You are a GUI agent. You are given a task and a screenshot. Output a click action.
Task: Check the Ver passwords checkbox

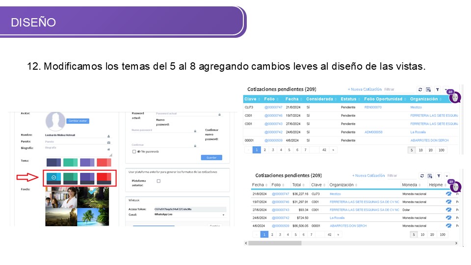pyautogui.click(x=134, y=152)
